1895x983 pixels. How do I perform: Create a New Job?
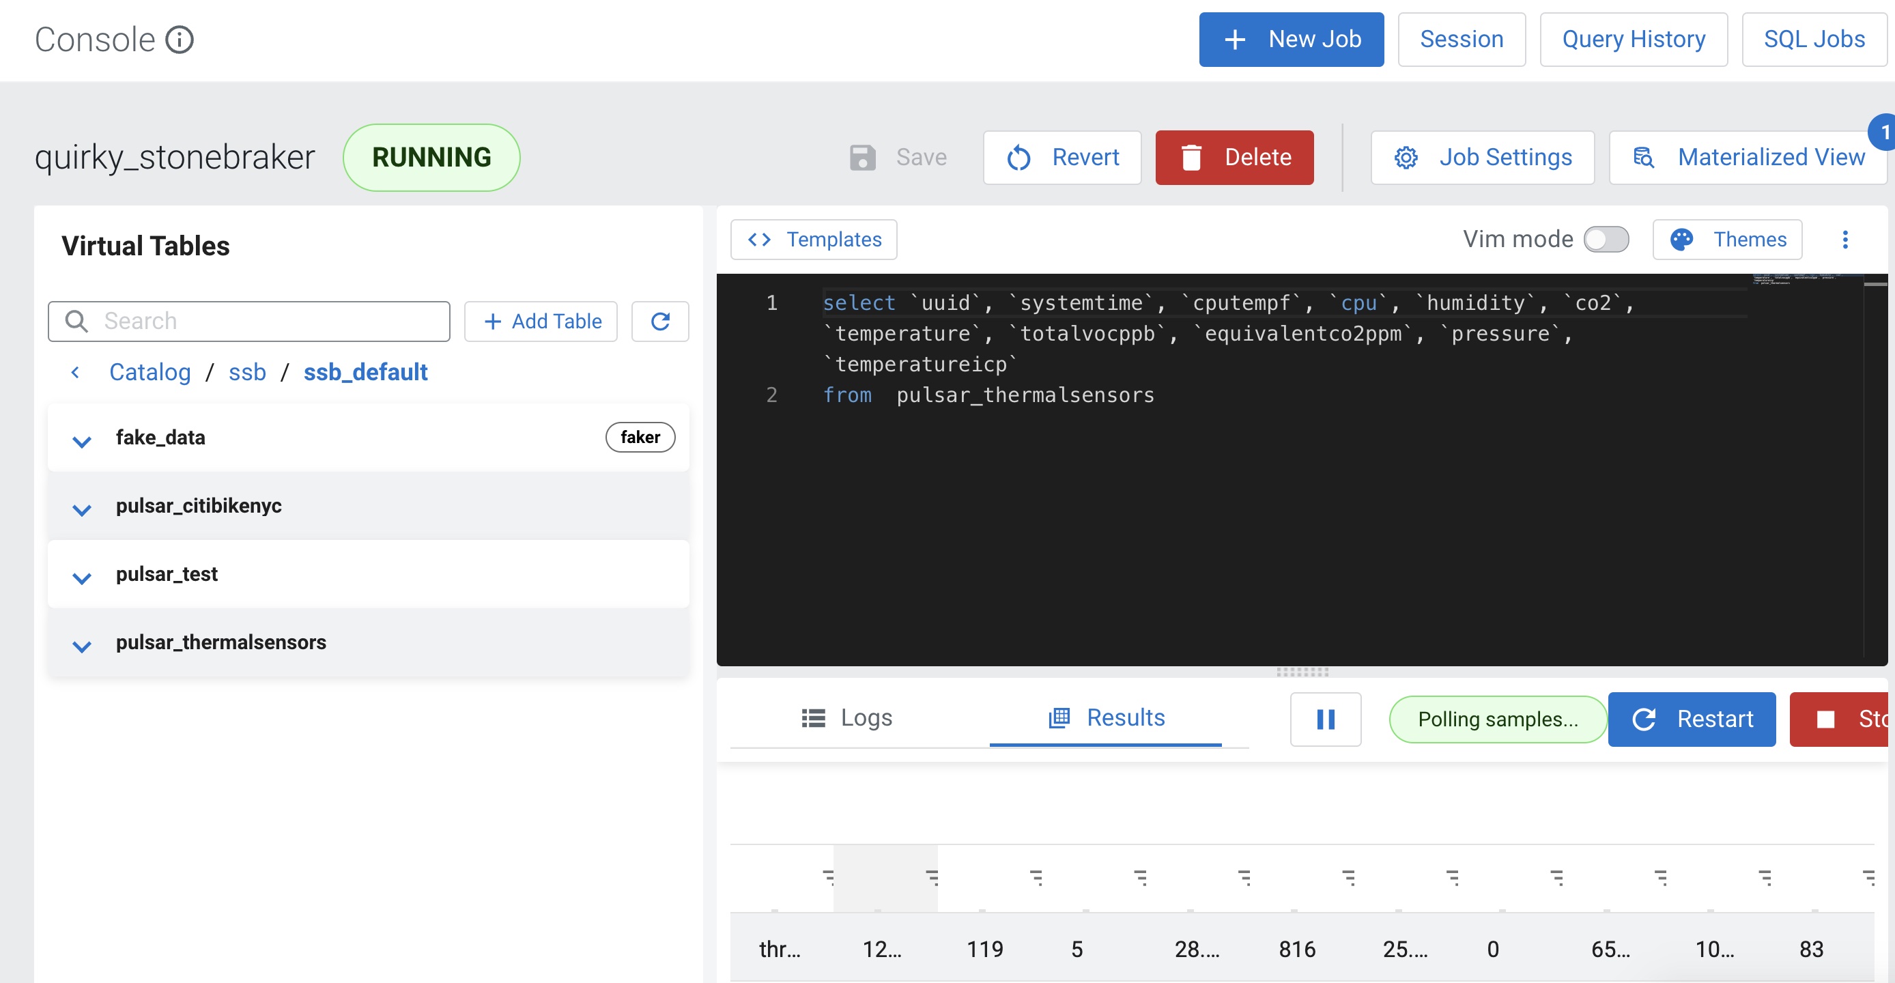click(x=1291, y=39)
